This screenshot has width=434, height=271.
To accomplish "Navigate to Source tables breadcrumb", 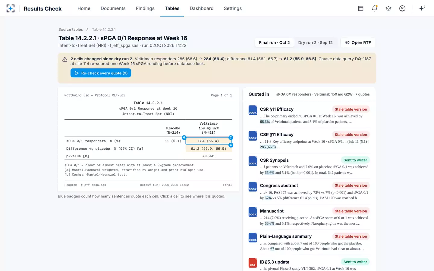I will coord(71,30).
